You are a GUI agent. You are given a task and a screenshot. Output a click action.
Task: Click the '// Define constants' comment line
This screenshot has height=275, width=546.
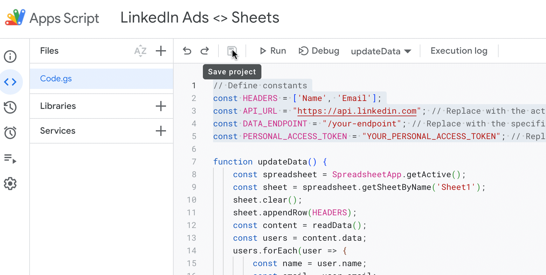coord(260,85)
